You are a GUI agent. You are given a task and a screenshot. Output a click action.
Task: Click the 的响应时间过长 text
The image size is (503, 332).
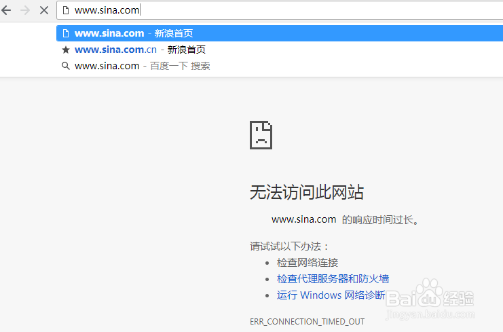tap(380, 220)
